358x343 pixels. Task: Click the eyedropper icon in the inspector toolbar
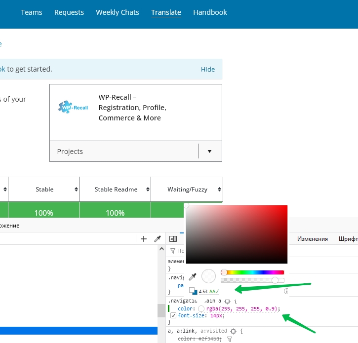(158, 239)
